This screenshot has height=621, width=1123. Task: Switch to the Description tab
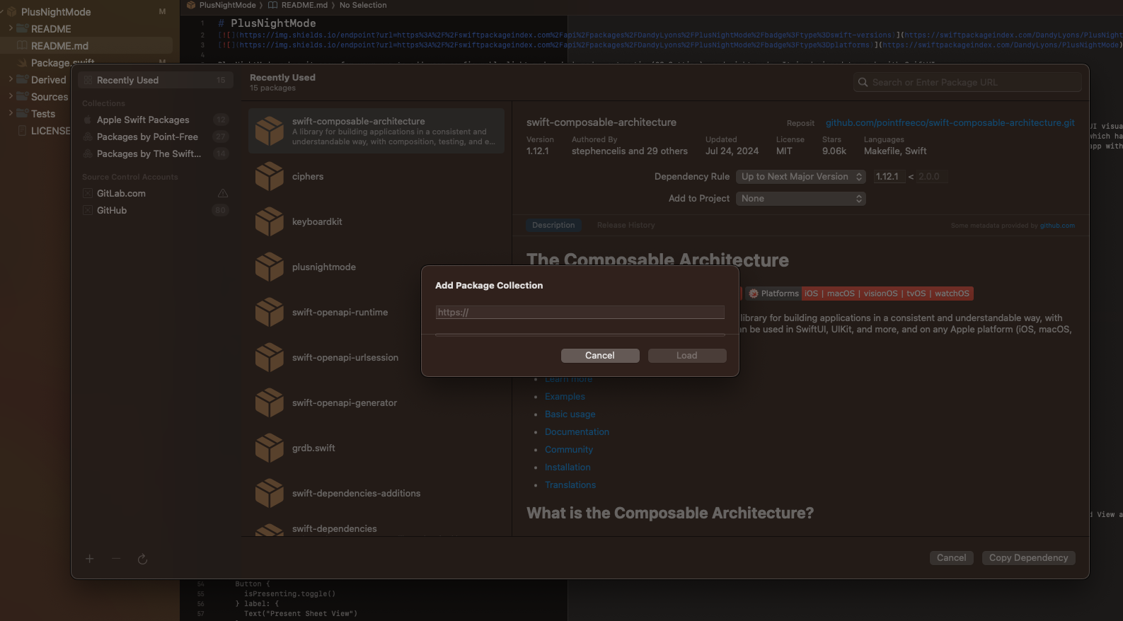click(x=553, y=225)
